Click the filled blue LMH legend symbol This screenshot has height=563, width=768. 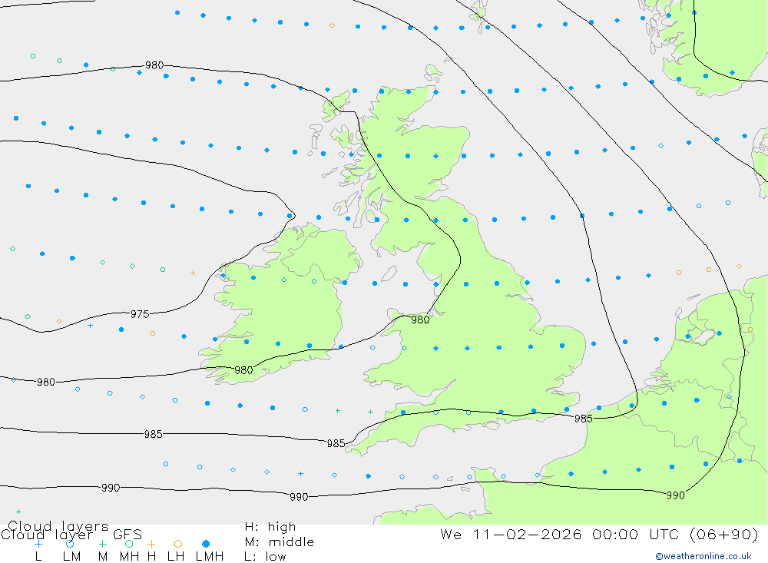point(206,544)
